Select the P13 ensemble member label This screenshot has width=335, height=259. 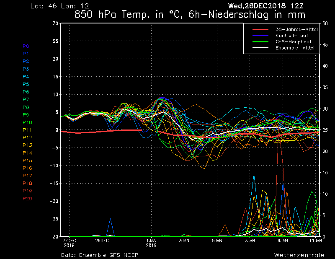click(x=27, y=145)
